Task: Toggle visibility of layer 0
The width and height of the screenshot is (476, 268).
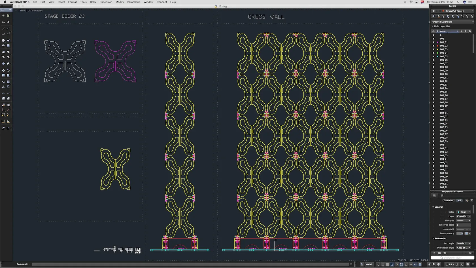Action: (x=433, y=35)
